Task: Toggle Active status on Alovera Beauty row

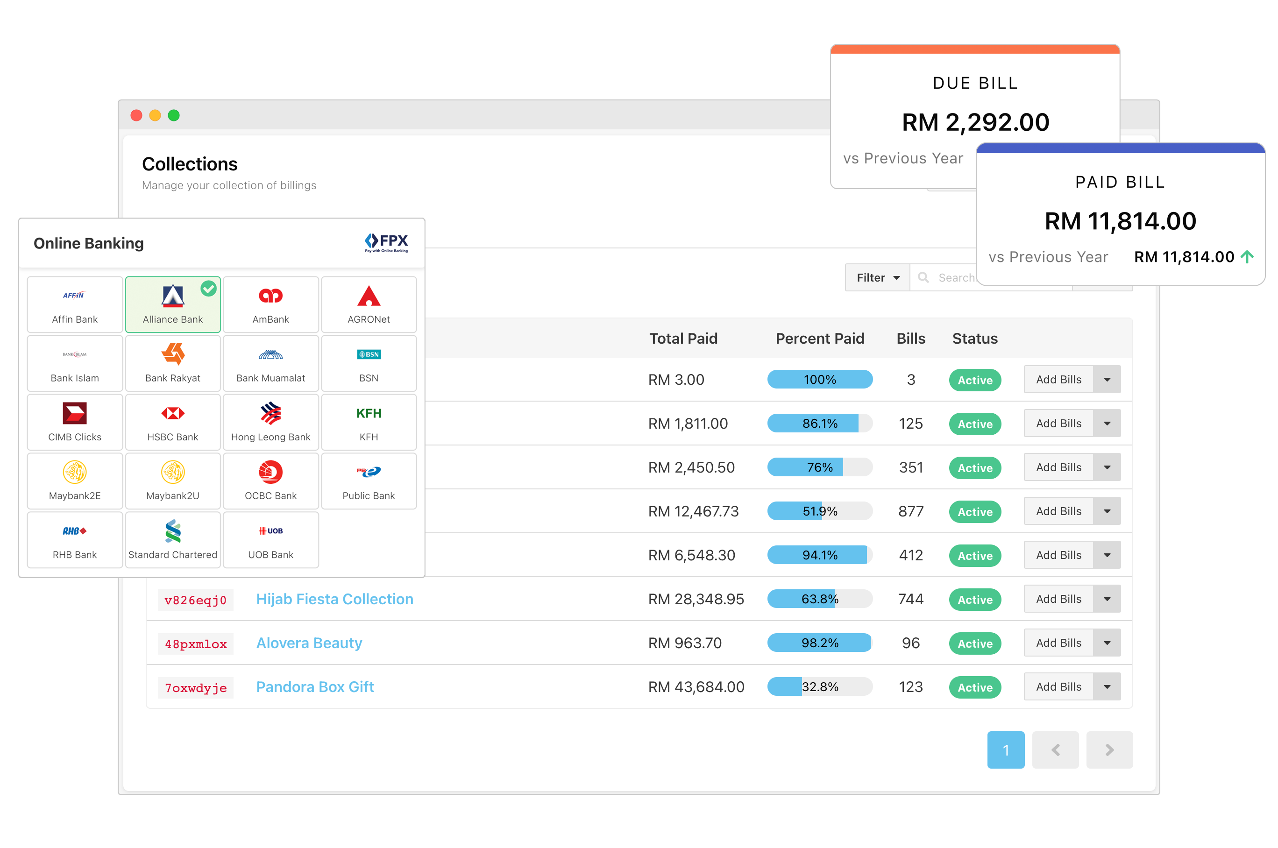Action: point(974,643)
